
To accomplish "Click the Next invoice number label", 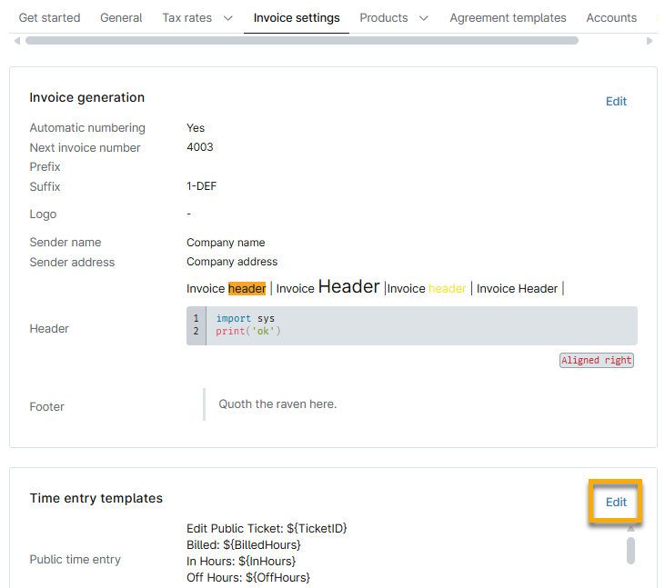I will coord(85,147).
